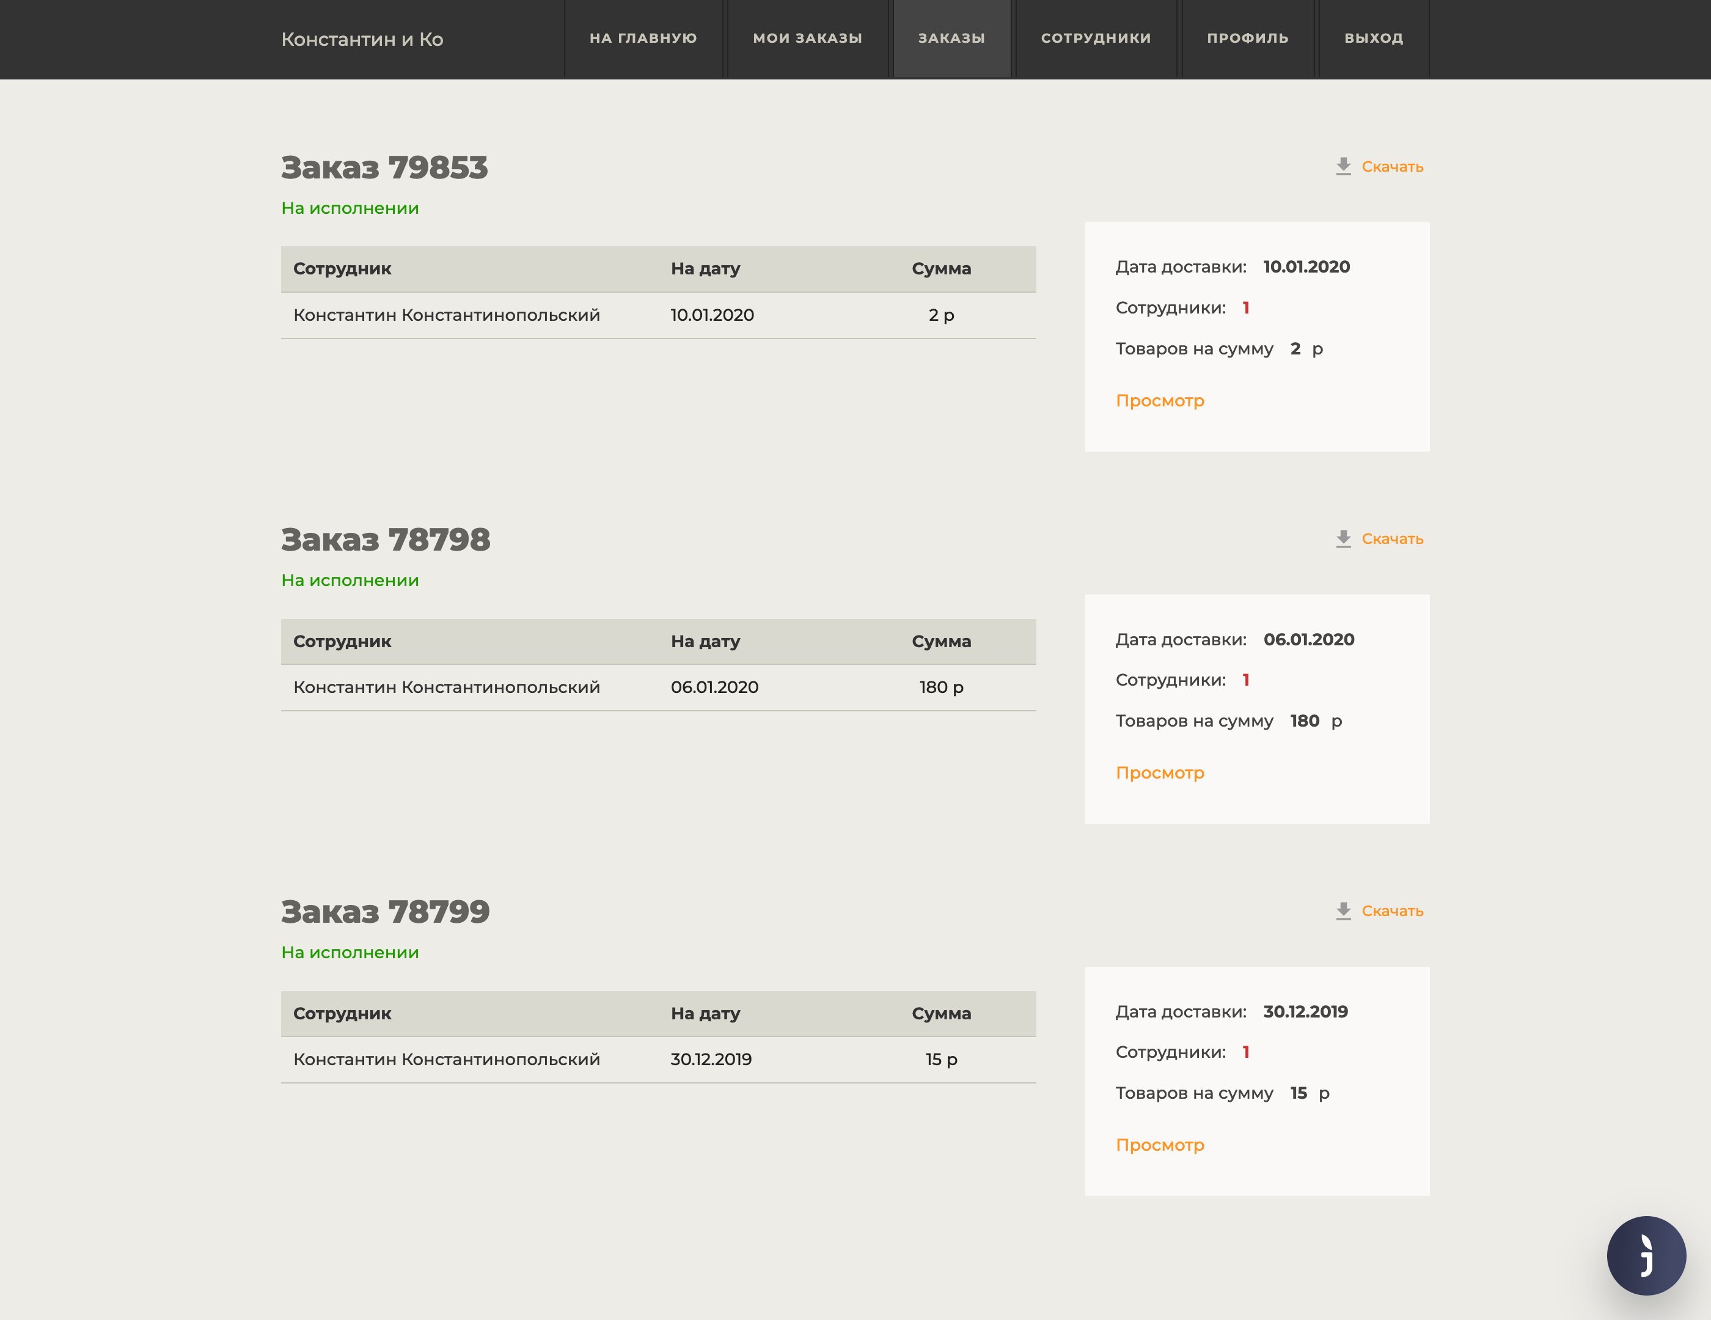This screenshot has height=1320, width=1711.
Task: Click download icon for order 79853
Action: pos(1343,166)
